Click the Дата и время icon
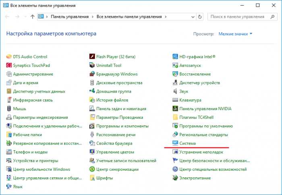Screen dimensions: 282x195 [x=9, y=83]
